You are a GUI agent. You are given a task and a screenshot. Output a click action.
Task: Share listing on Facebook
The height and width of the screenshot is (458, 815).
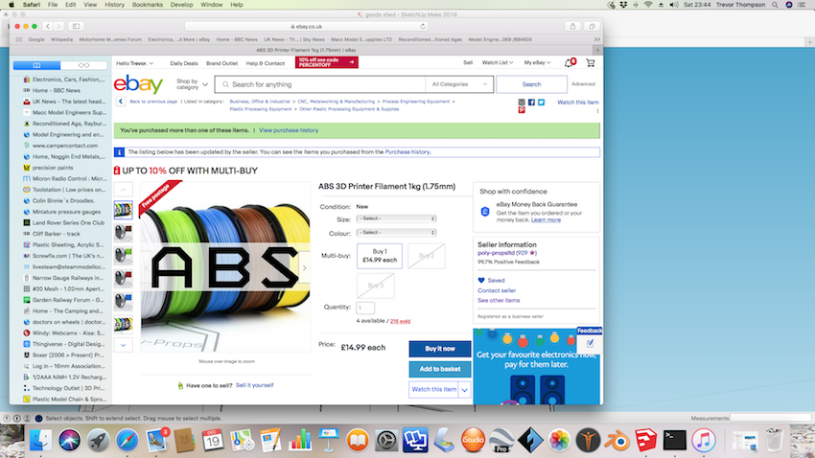pyautogui.click(x=531, y=103)
